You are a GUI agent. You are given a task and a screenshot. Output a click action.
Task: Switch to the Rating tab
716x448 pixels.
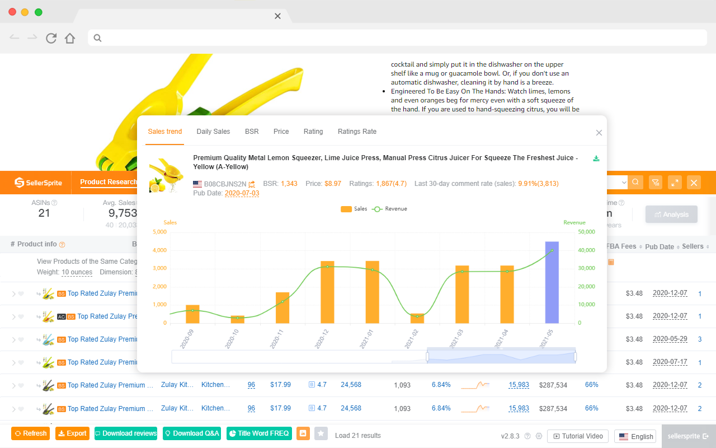tap(313, 132)
